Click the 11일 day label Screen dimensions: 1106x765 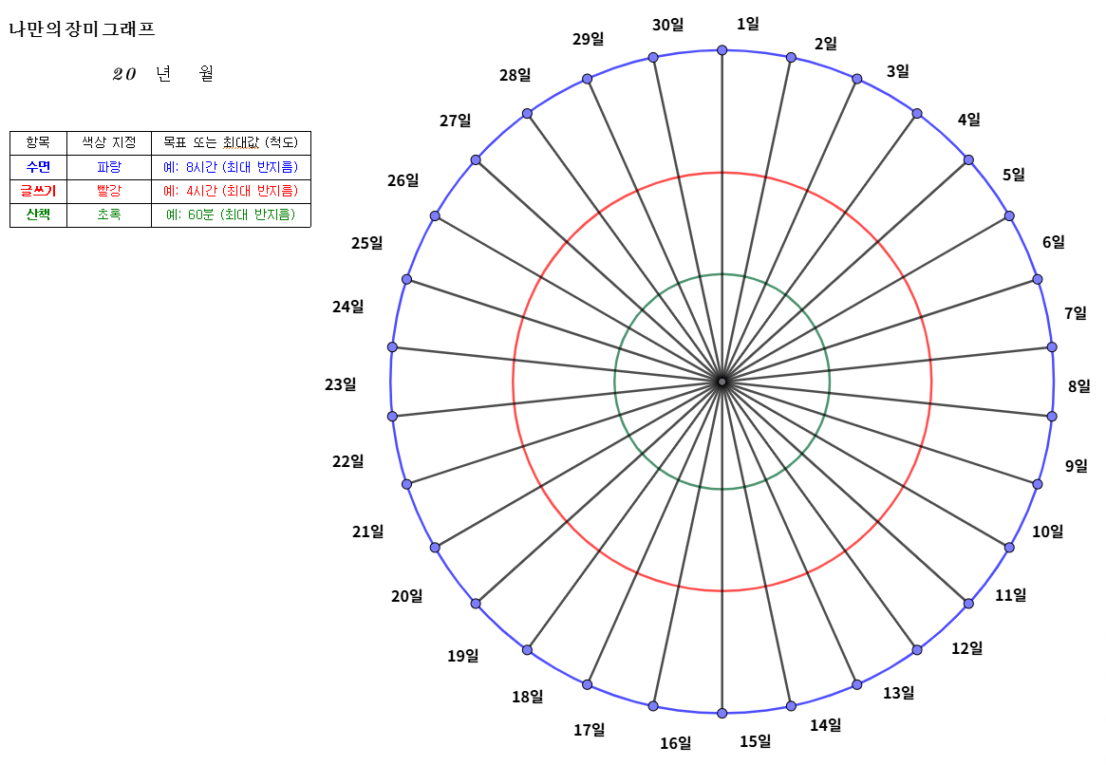pos(1010,596)
